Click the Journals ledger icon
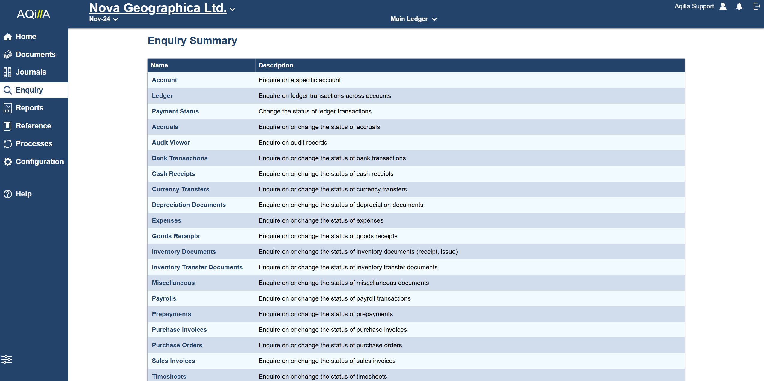Screen dimensions: 764x381 pyautogui.click(x=7, y=72)
